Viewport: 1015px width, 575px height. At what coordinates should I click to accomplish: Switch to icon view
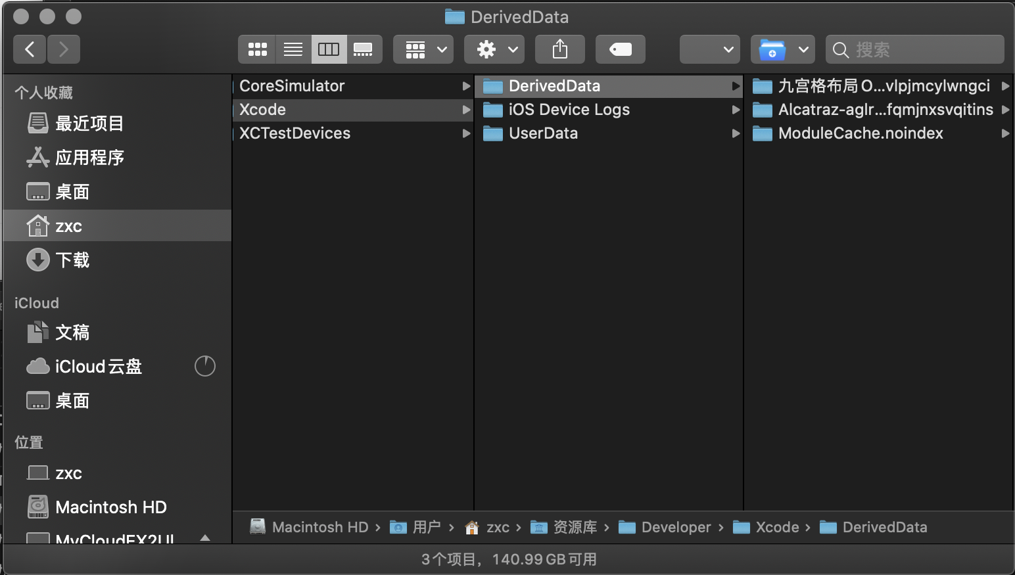[257, 49]
